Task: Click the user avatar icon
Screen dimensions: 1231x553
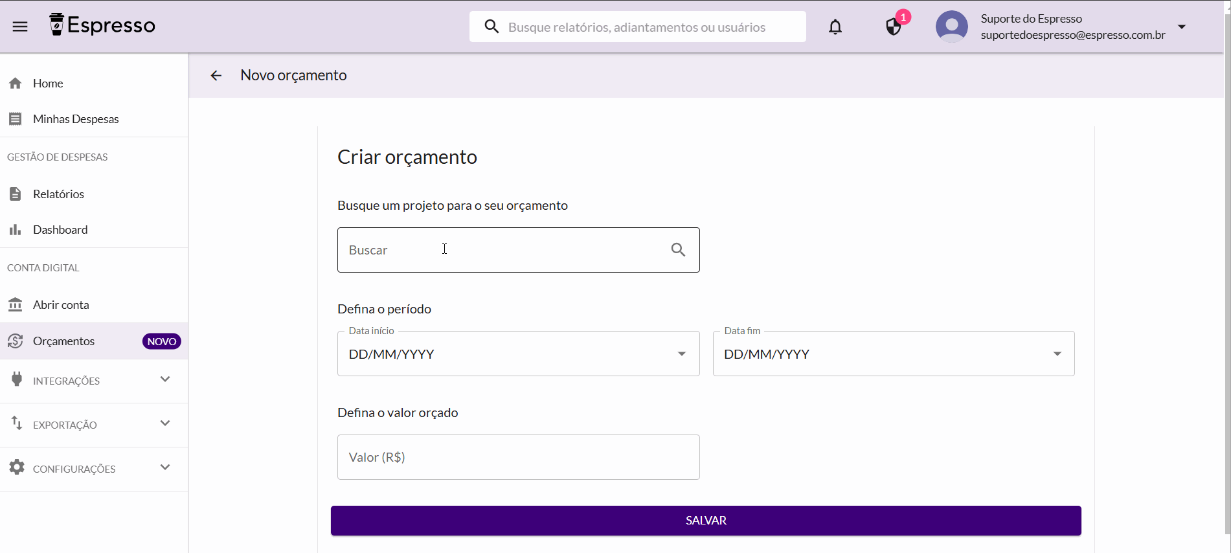Action: pyautogui.click(x=952, y=27)
